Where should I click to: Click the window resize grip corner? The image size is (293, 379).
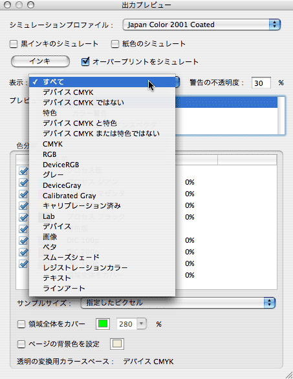(x=289, y=375)
